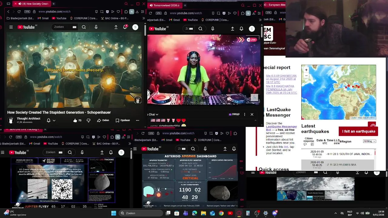Image resolution: width=388 pixels, height=218 pixels.
Task: Open Bladwijzerbalk bookmark folder in Apophis window
Action: (148, 140)
